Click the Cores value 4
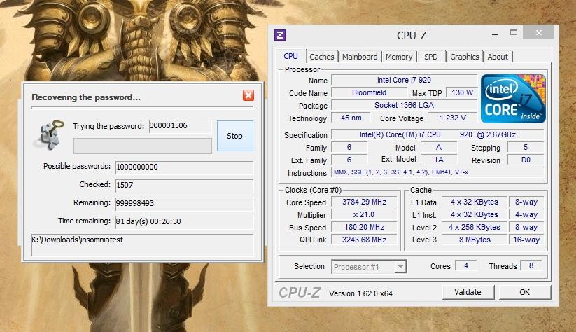This screenshot has width=576, height=332. [x=466, y=265]
